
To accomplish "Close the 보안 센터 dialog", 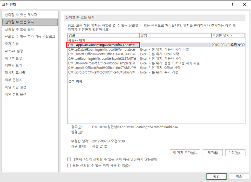I will pyautogui.click(x=245, y=5).
